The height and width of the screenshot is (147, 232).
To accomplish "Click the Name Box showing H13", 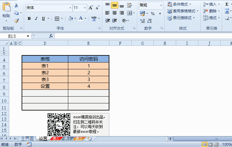I will 15,36.
